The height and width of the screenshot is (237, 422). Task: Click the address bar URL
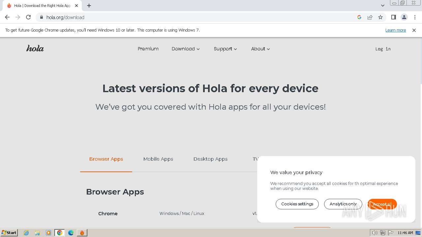click(x=65, y=17)
